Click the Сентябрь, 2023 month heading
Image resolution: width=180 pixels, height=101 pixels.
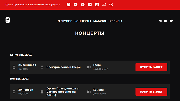click(x=21, y=55)
